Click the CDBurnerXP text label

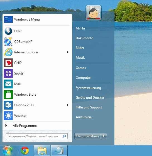tap(23, 42)
